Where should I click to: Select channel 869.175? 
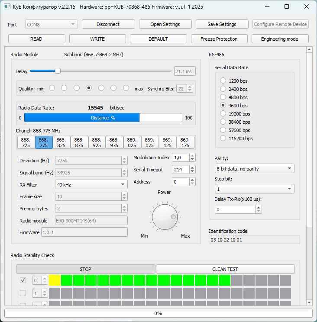coord(185,142)
